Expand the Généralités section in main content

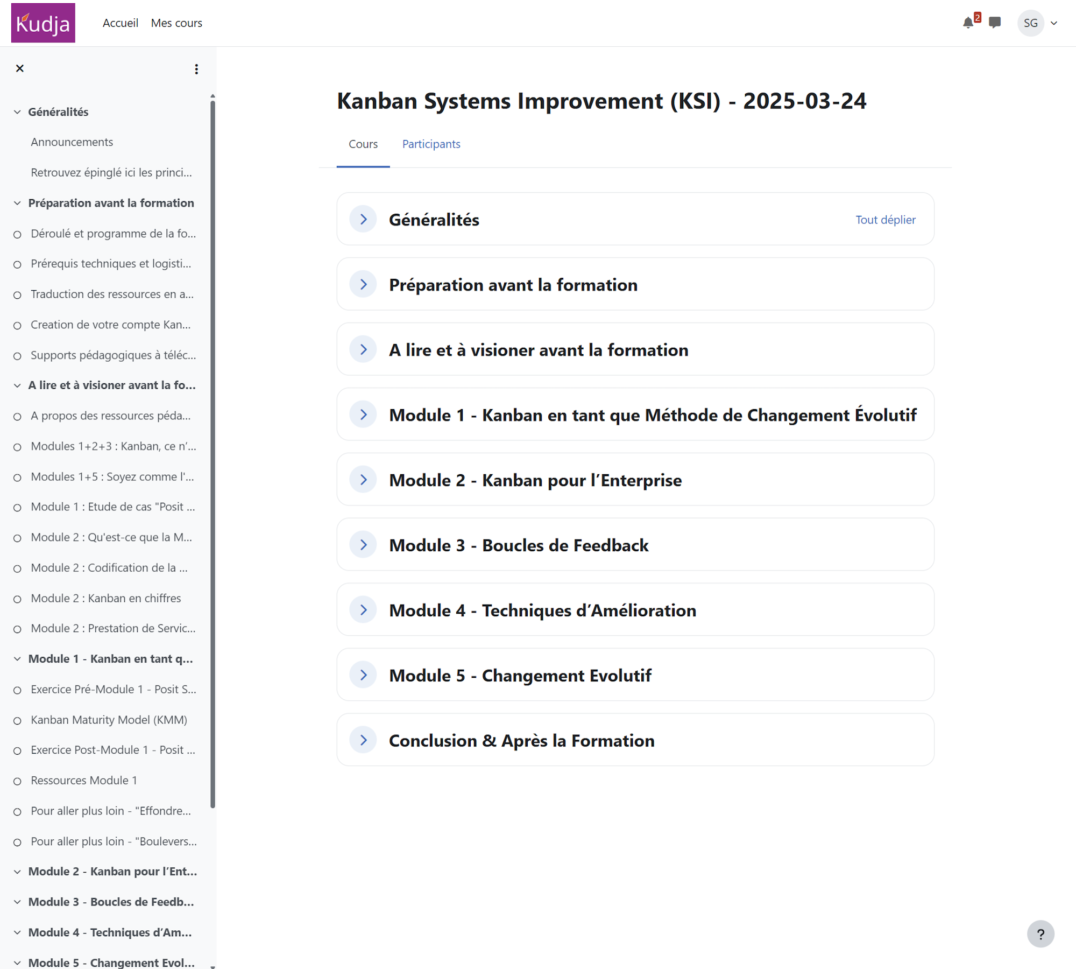point(363,219)
